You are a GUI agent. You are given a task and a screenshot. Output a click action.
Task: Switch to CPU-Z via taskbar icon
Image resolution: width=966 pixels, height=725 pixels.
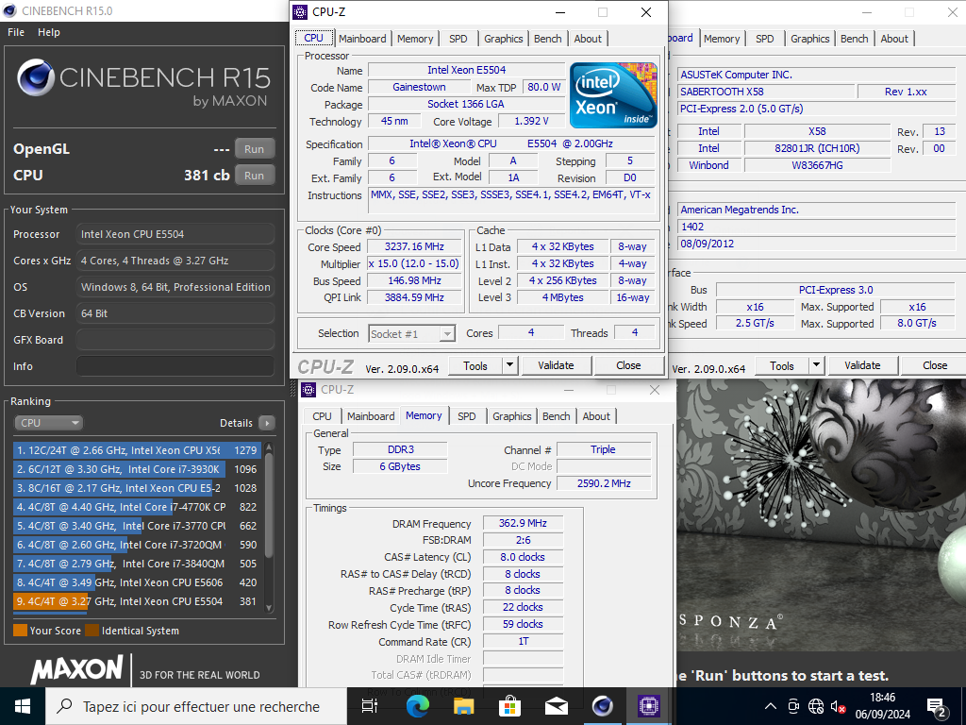(x=648, y=706)
